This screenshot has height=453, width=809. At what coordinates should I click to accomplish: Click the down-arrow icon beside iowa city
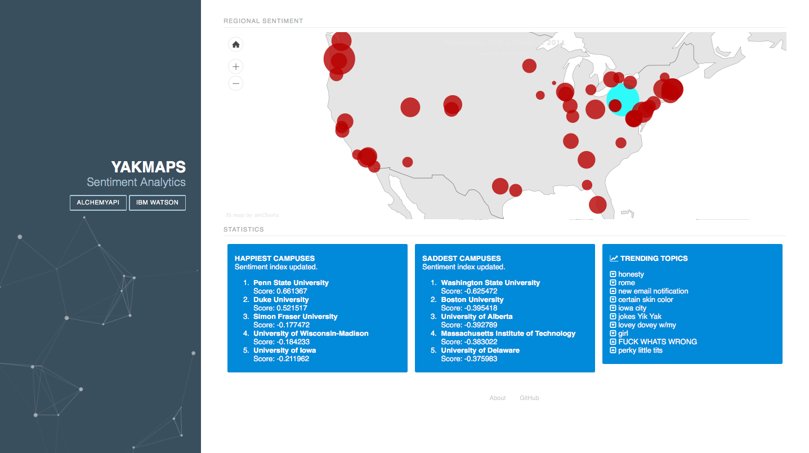click(613, 308)
